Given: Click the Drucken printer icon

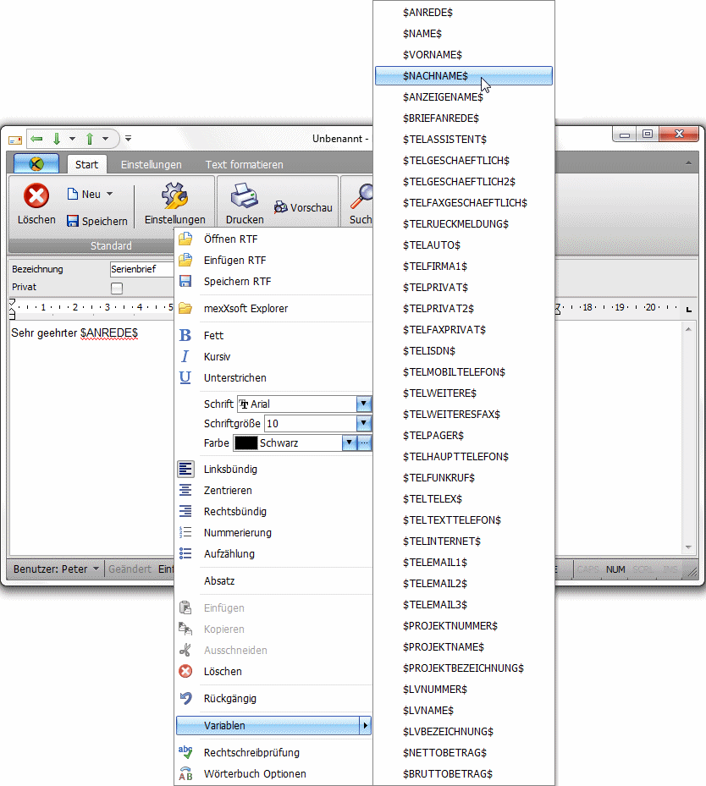Looking at the screenshot, I should 244,195.
